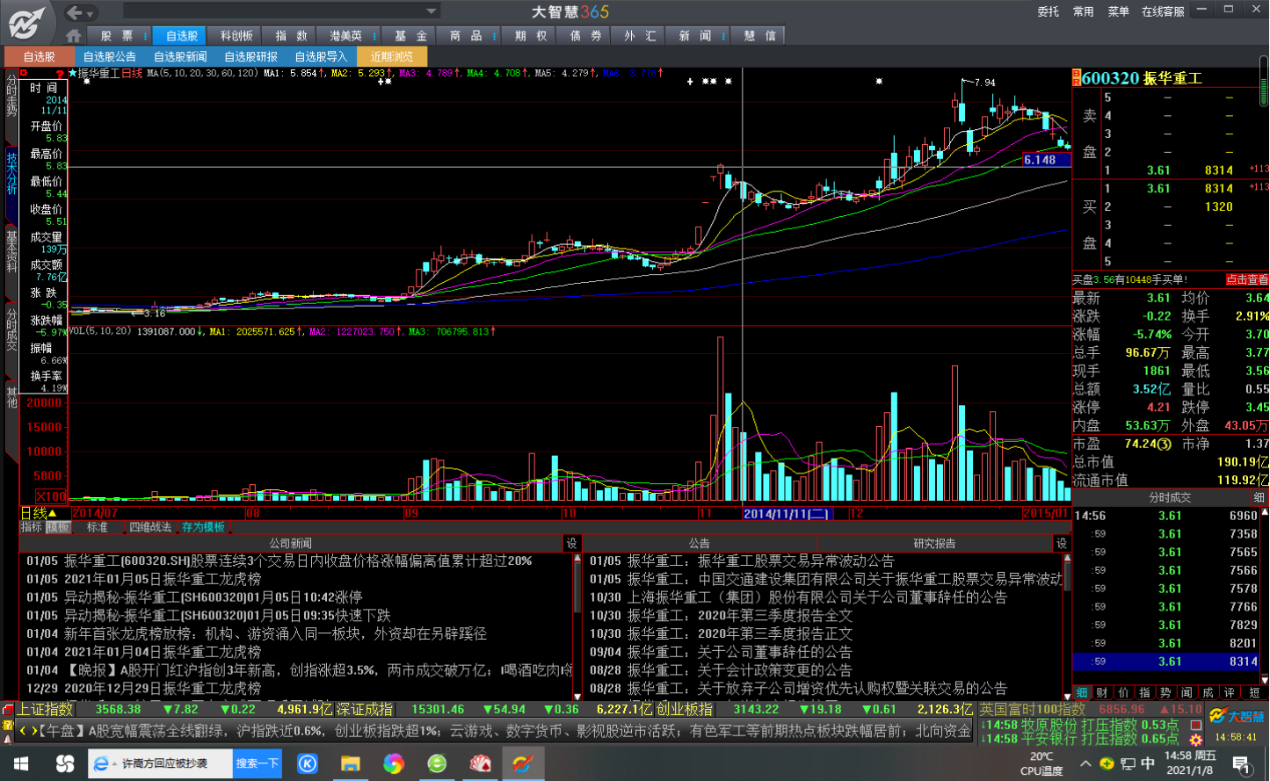The height and width of the screenshot is (781, 1270).
Task: Click the pink gear settings icon
Action: coord(1195,741)
